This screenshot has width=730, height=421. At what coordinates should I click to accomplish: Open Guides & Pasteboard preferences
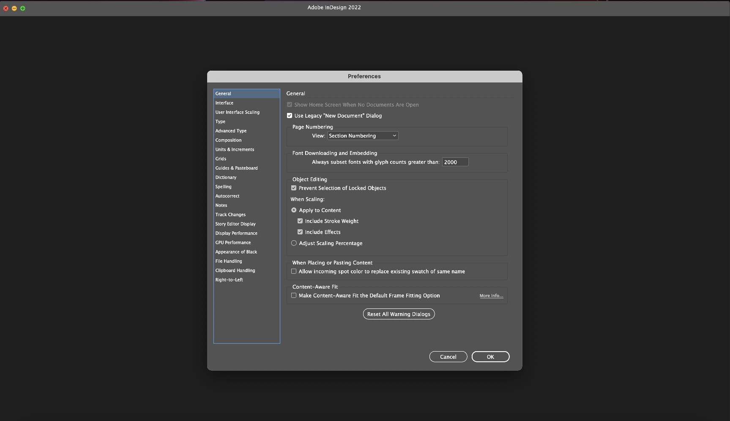click(x=247, y=168)
